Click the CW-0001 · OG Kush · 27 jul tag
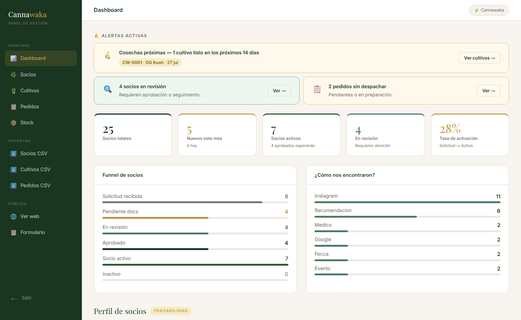The image size is (521, 320). (150, 63)
